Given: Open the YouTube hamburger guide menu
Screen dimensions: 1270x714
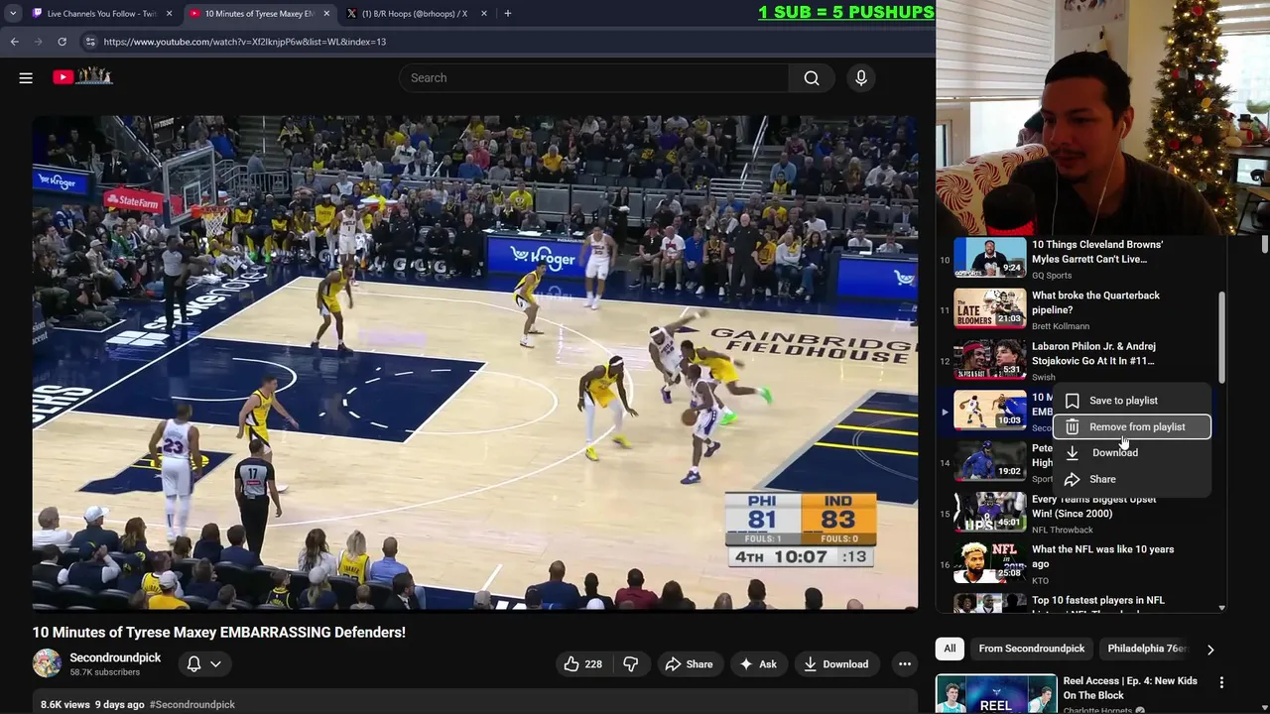Looking at the screenshot, I should (x=26, y=77).
